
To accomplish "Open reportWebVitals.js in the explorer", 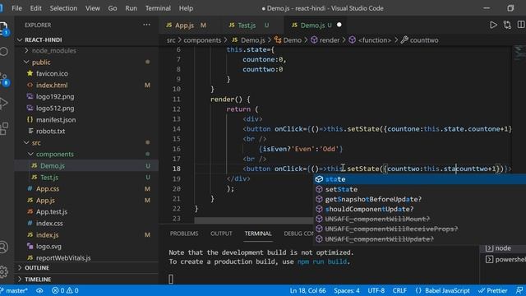I will (x=87, y=257).
